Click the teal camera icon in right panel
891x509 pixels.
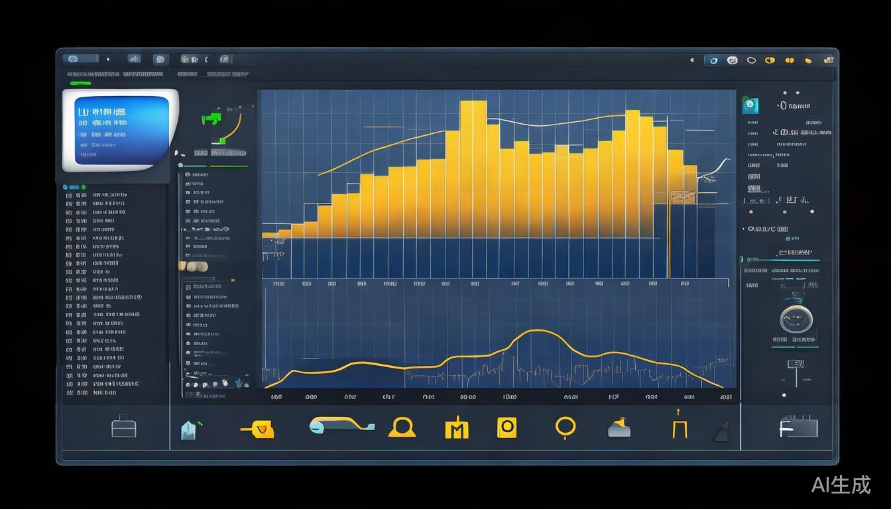(750, 105)
